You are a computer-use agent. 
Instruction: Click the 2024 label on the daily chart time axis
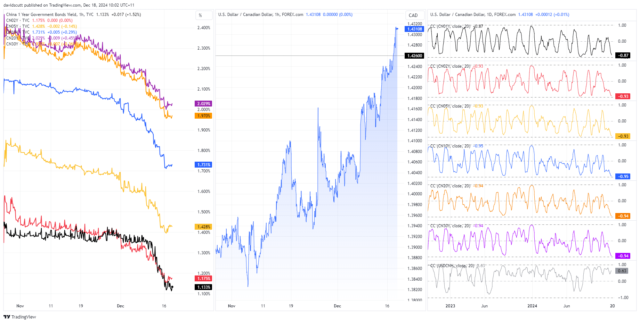pyautogui.click(x=532, y=306)
